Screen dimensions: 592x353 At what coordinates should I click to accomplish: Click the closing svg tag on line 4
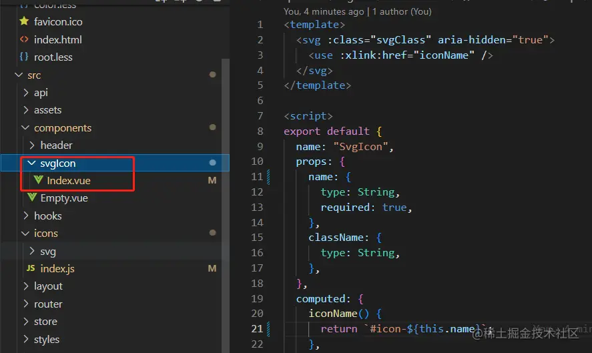point(314,71)
